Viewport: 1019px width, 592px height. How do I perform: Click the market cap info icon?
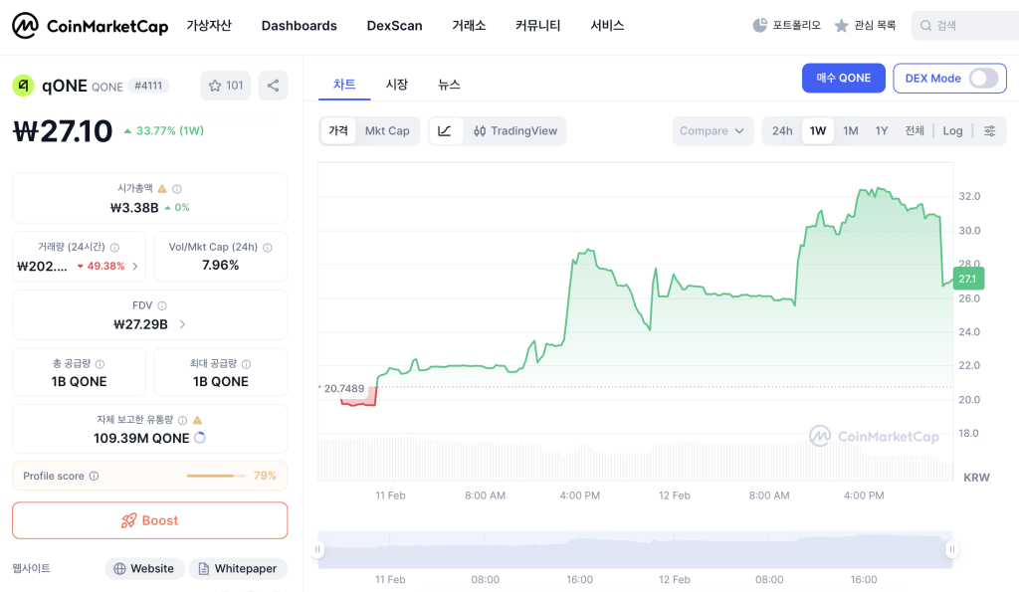pyautogui.click(x=177, y=189)
